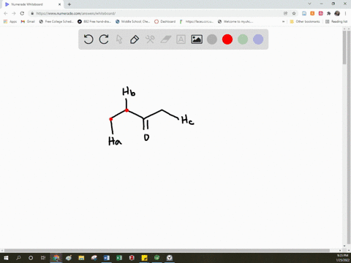This screenshot has height=263, width=351.
Task: Undo the last whiteboard stroke
Action: (88, 39)
